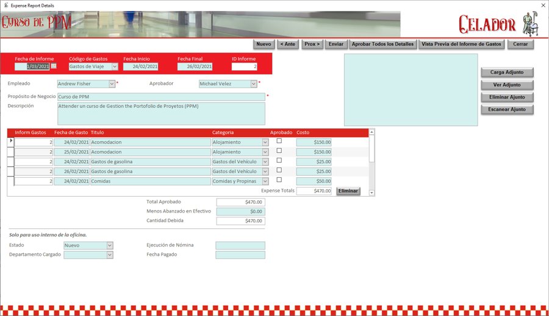Expand the Estado dropdown showing Nuevo
This screenshot has width=549, height=316.
click(110, 245)
